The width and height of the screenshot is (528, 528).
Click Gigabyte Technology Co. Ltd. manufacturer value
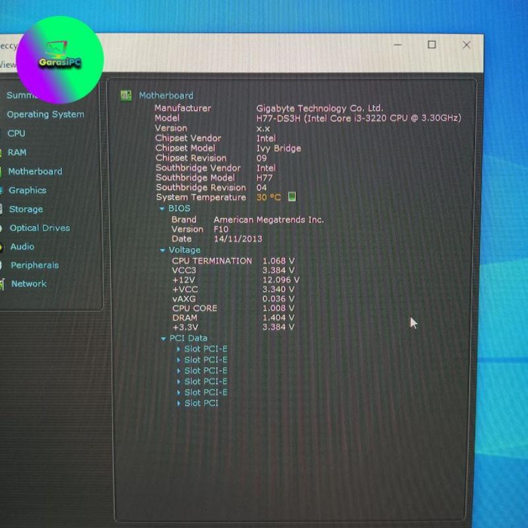[x=320, y=108]
